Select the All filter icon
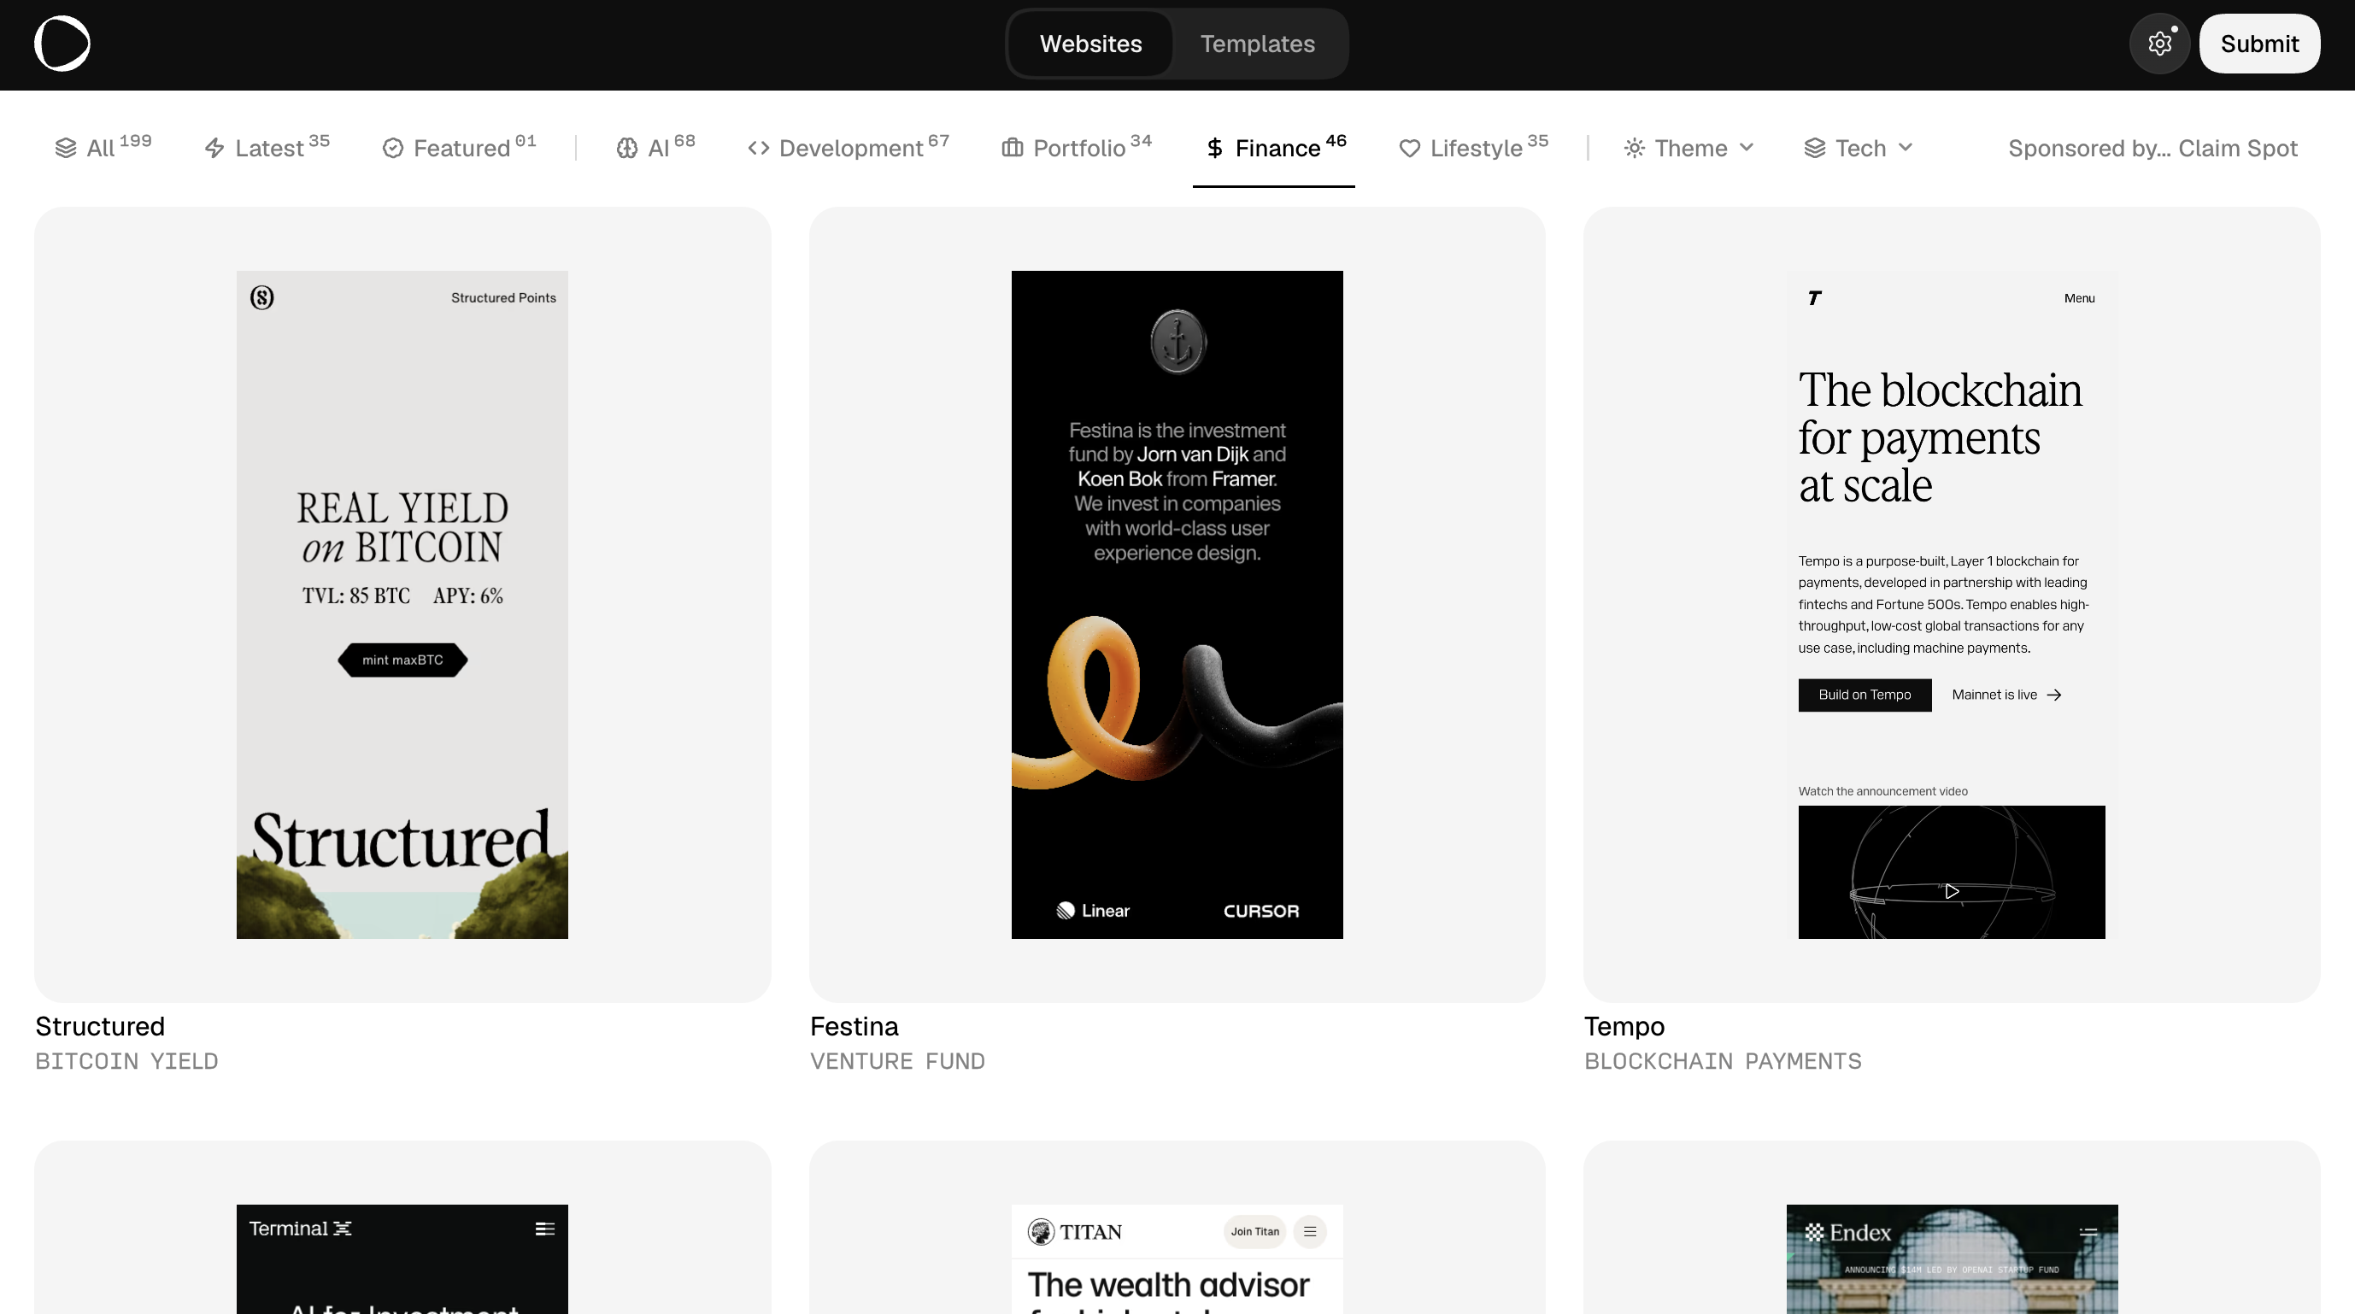 point(65,147)
